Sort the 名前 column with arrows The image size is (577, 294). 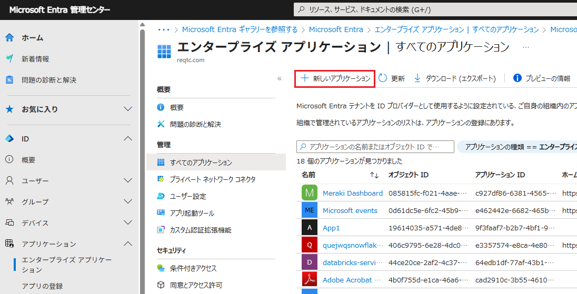coord(374,175)
